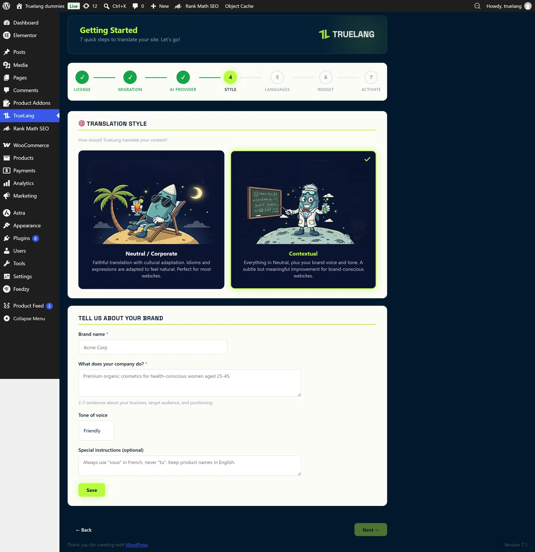Click the company description textarea
The width and height of the screenshot is (535, 552).
[x=190, y=383]
